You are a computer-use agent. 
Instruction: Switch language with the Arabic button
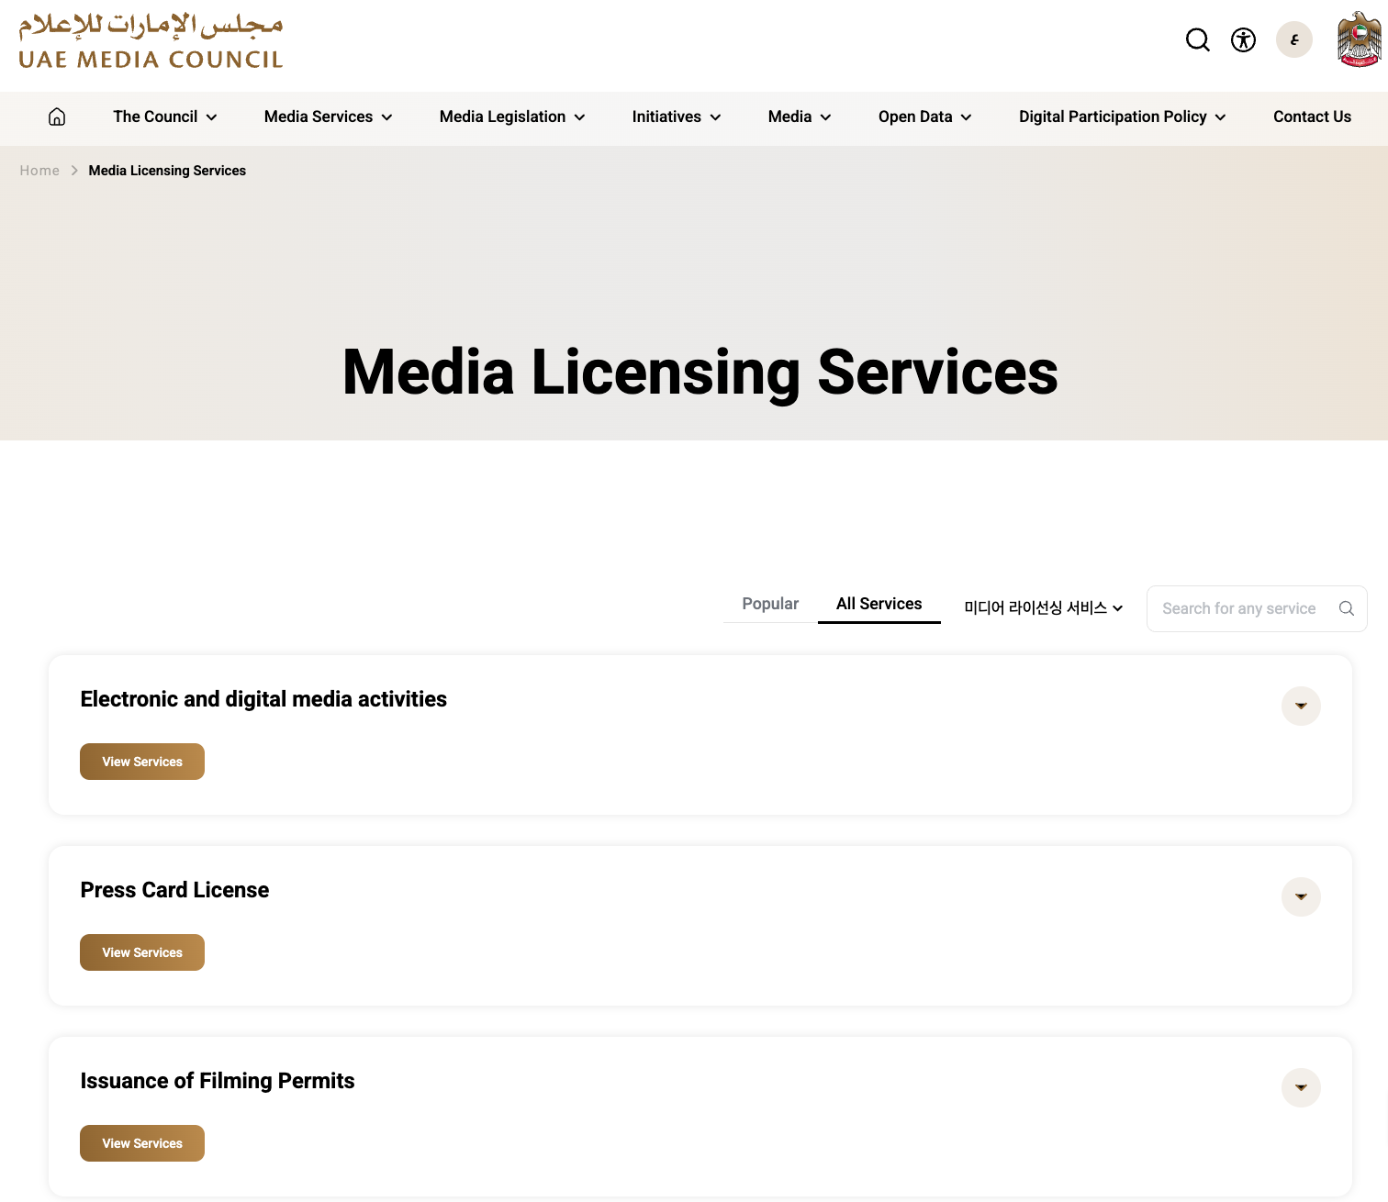click(1293, 39)
